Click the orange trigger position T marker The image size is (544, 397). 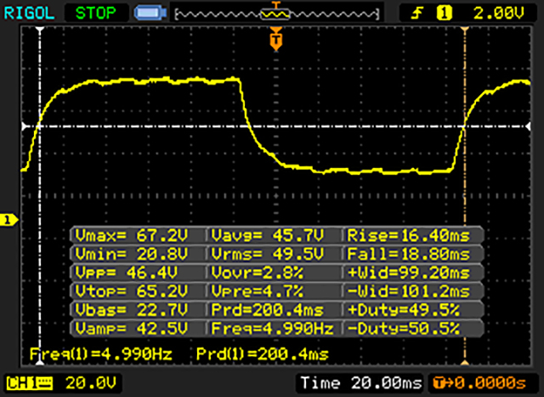click(275, 39)
